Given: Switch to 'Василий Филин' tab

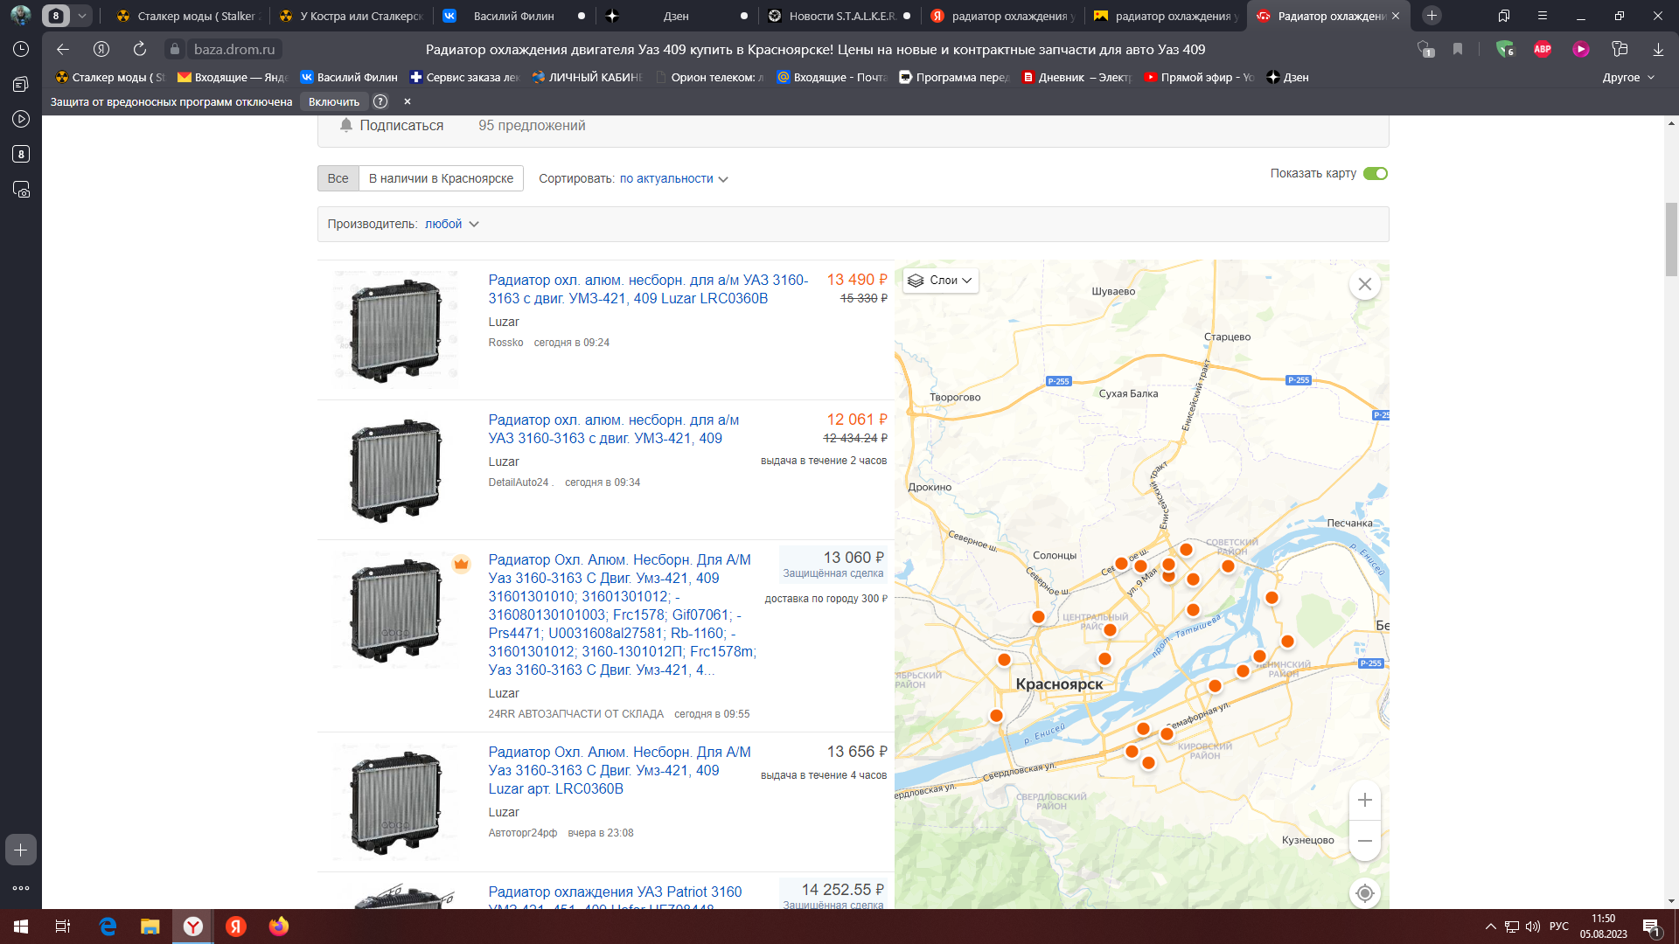Looking at the screenshot, I should point(513,16).
